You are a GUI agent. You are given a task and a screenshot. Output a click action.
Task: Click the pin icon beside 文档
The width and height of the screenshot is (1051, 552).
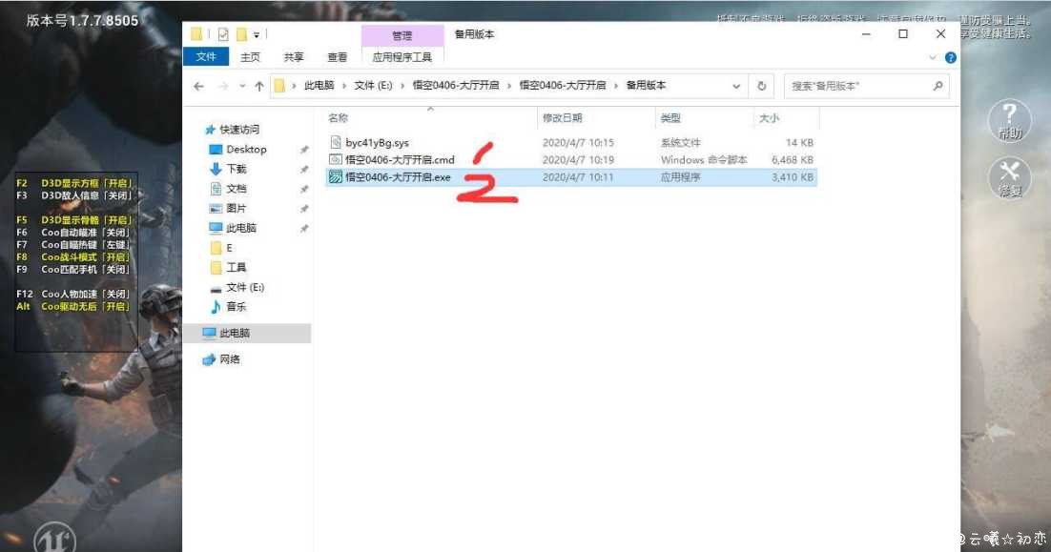point(304,189)
